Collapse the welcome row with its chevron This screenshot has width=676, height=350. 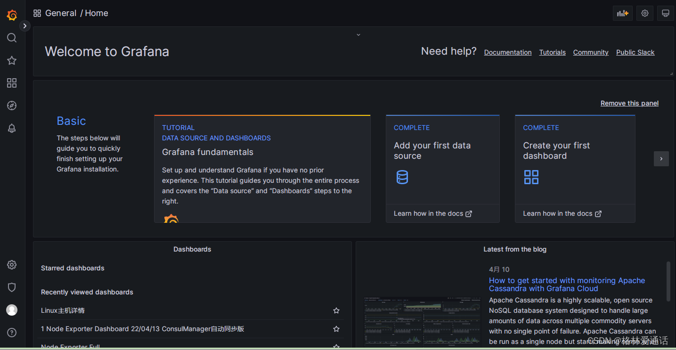click(358, 34)
